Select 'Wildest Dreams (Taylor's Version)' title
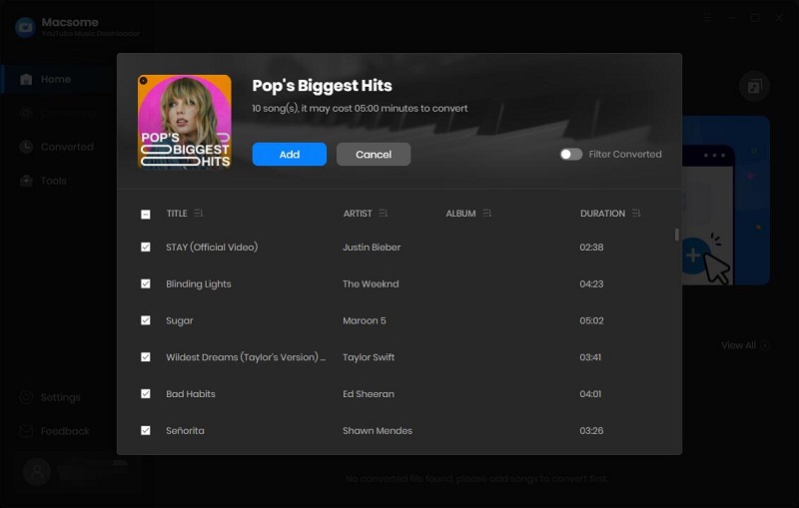Viewport: 799px width, 508px height. pyautogui.click(x=246, y=357)
